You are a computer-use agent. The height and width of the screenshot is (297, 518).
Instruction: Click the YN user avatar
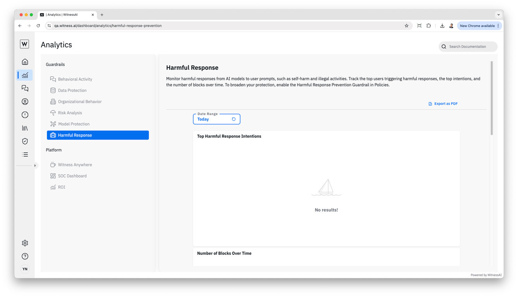coord(25,269)
